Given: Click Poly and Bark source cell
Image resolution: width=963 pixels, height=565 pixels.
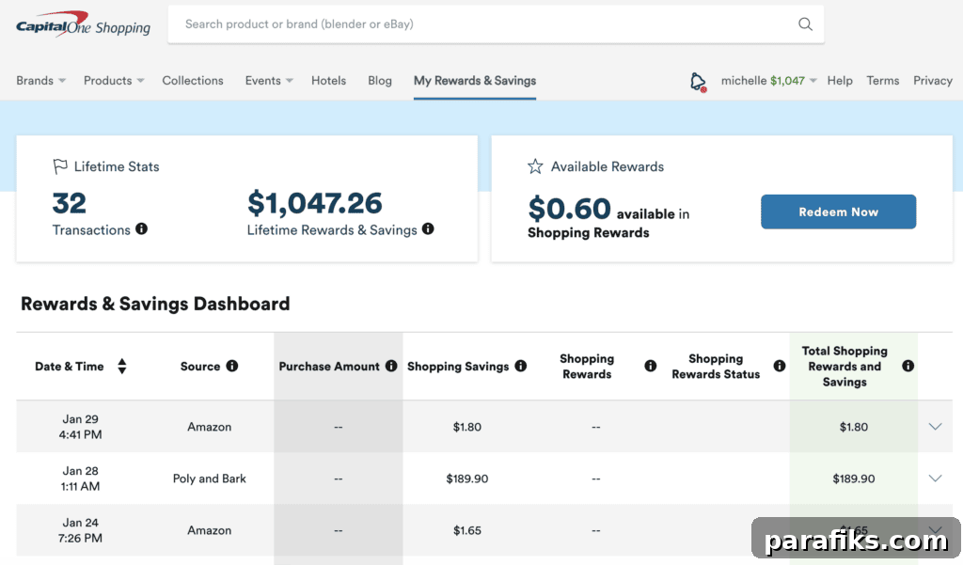Looking at the screenshot, I should pyautogui.click(x=210, y=479).
